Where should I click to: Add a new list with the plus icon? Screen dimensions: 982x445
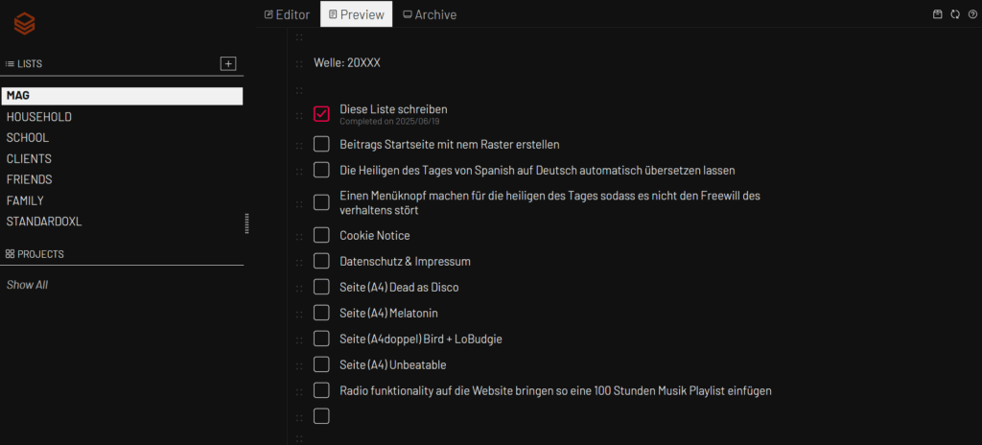(228, 63)
